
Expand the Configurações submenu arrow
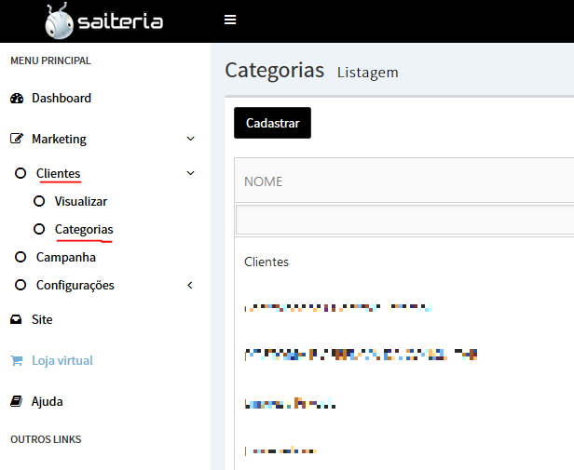coord(190,286)
